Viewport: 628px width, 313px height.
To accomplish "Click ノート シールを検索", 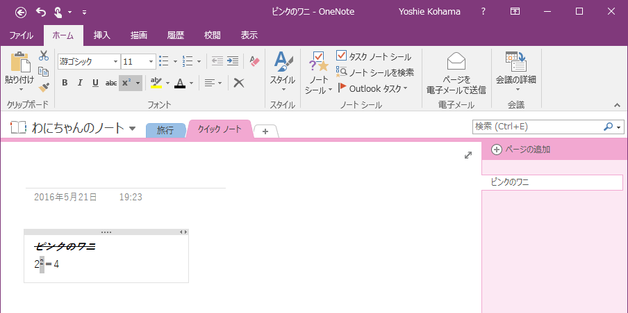I will tap(375, 72).
